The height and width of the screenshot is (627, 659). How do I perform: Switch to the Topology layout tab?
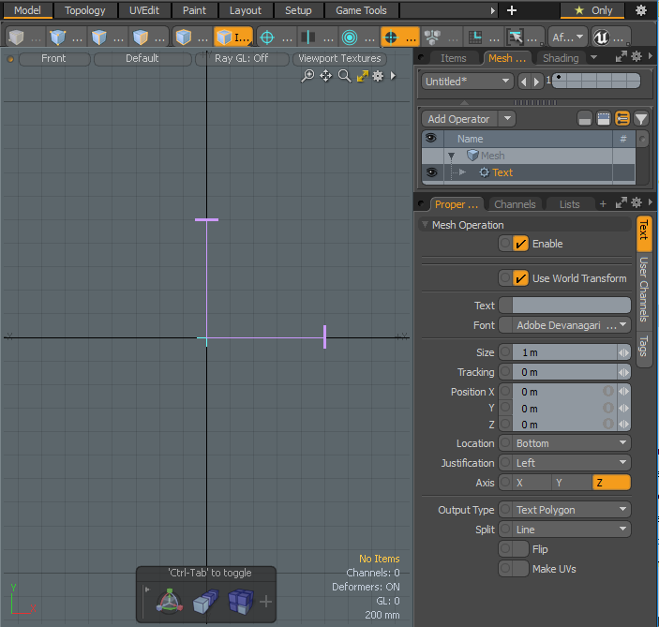(x=85, y=10)
